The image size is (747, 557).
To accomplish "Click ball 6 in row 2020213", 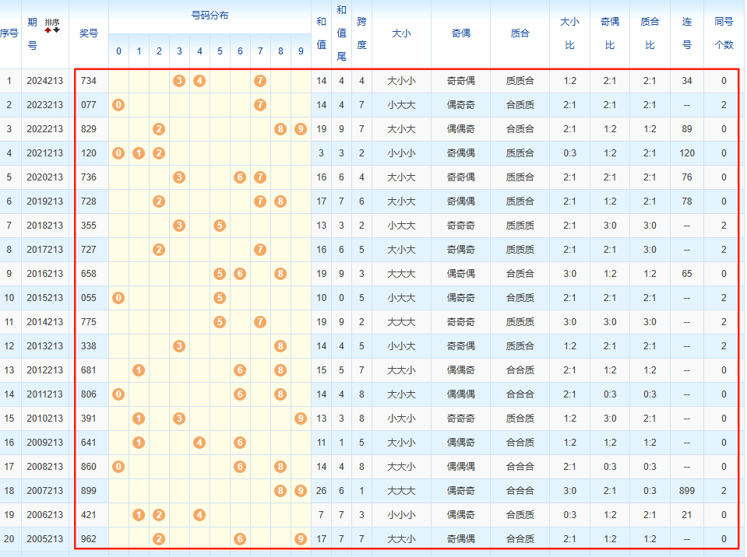I will 240,177.
